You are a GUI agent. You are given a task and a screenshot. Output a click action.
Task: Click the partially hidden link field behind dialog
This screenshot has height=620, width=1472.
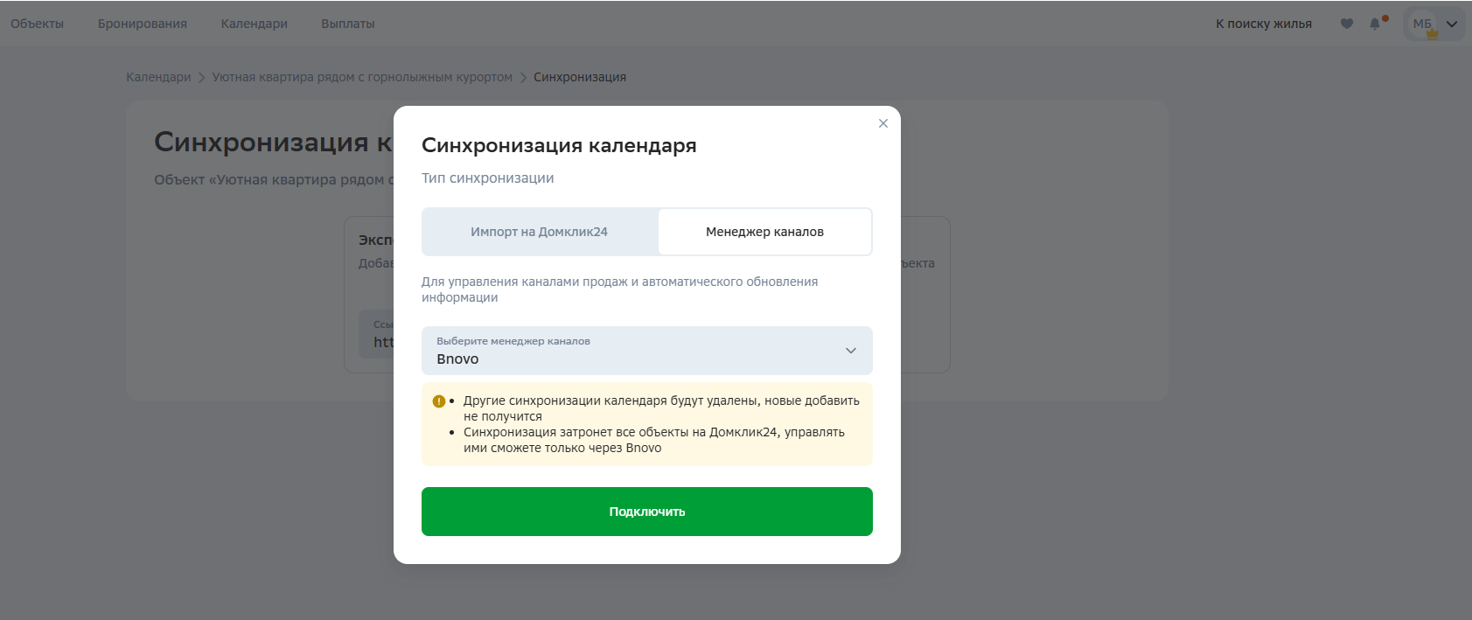point(377,334)
